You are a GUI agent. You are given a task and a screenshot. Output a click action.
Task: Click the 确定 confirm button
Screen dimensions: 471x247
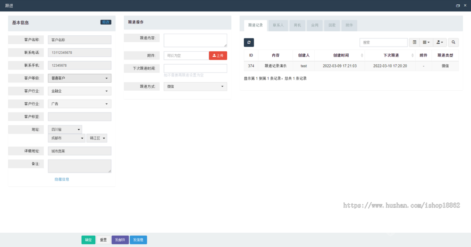point(88,240)
